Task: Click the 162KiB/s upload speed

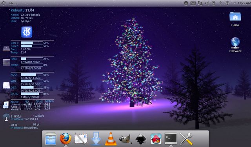Action: [x=38, y=116]
